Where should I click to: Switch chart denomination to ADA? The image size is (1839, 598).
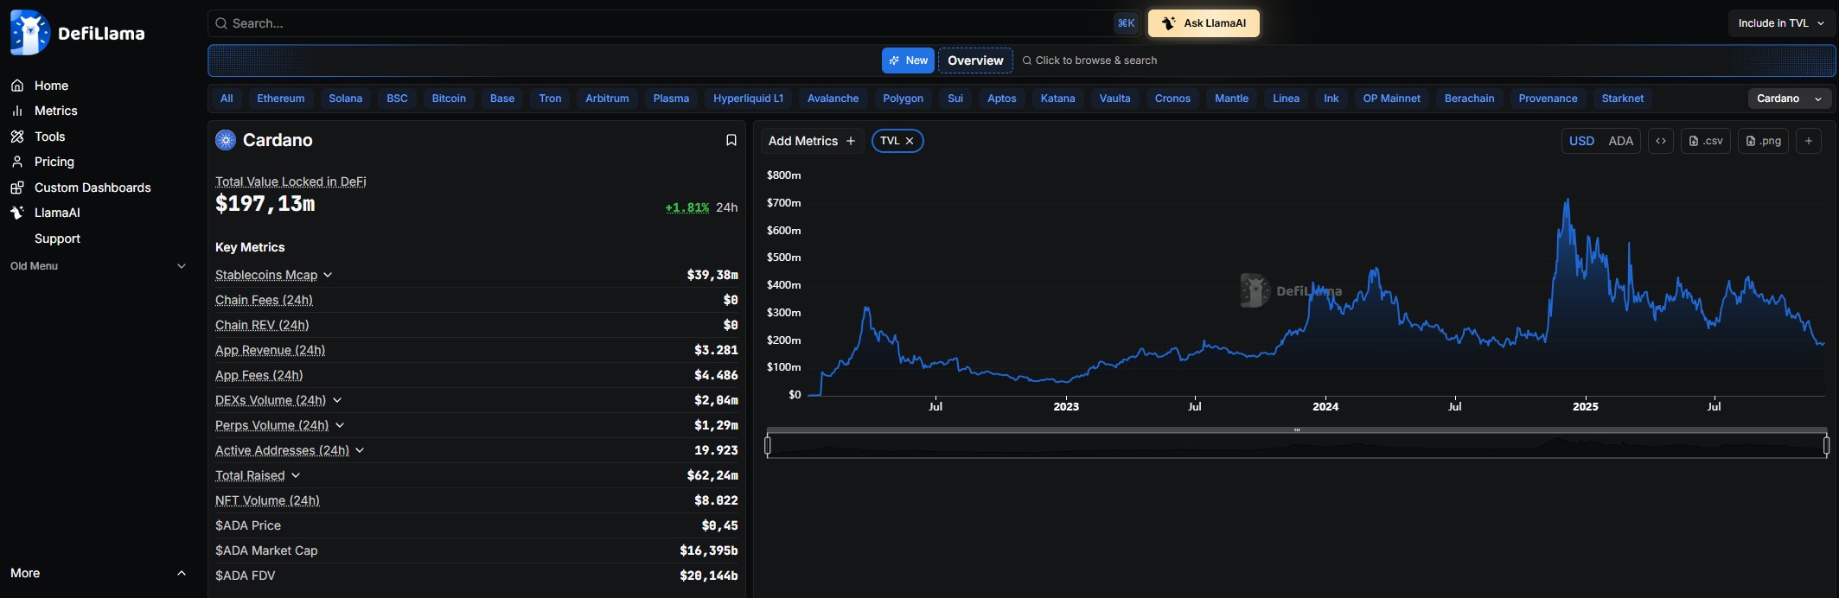(x=1620, y=141)
